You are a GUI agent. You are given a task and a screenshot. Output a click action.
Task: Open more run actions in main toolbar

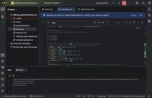[129, 3]
